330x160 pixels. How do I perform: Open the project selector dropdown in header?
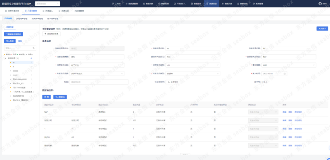(x=47, y=4)
